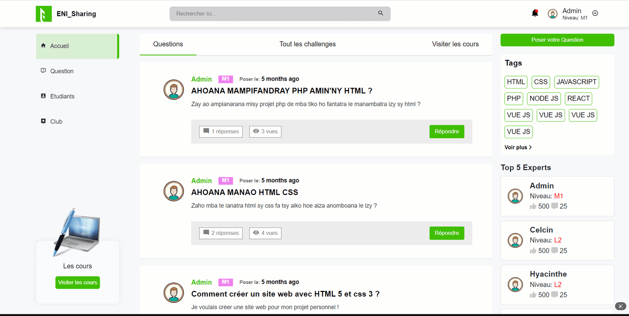Click the search magnifier icon

tap(381, 14)
